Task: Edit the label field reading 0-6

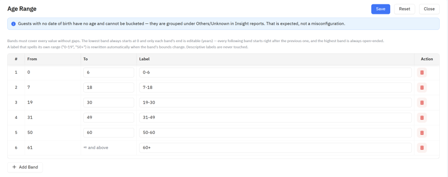Action: 275,72
